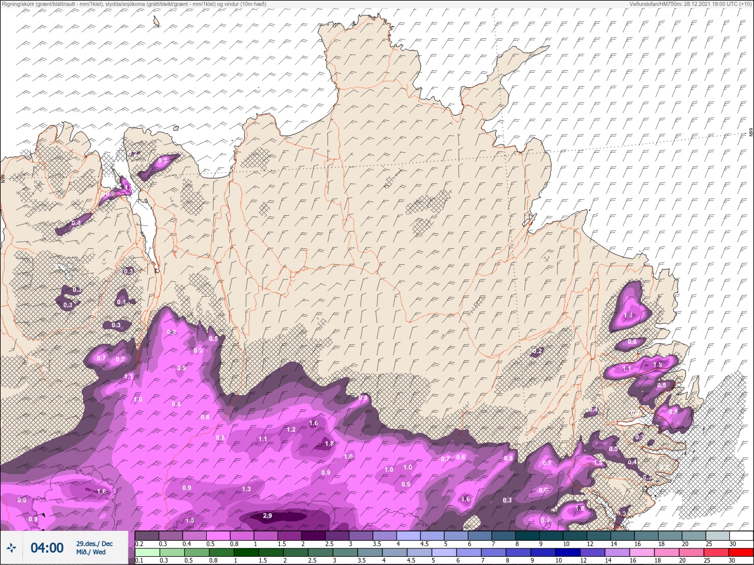Select the lightest green swatch starting the rain scale

pos(147,553)
